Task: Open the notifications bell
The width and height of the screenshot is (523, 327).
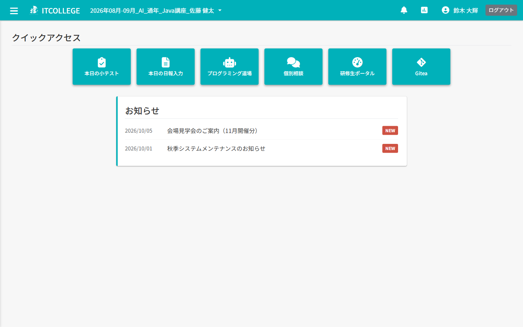Action: pos(404,10)
